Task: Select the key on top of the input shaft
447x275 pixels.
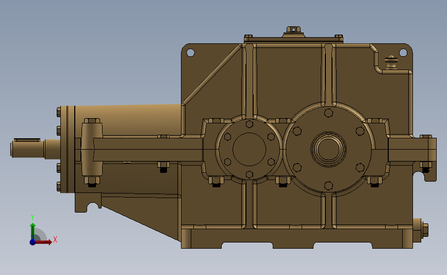Action: pyautogui.click(x=27, y=140)
